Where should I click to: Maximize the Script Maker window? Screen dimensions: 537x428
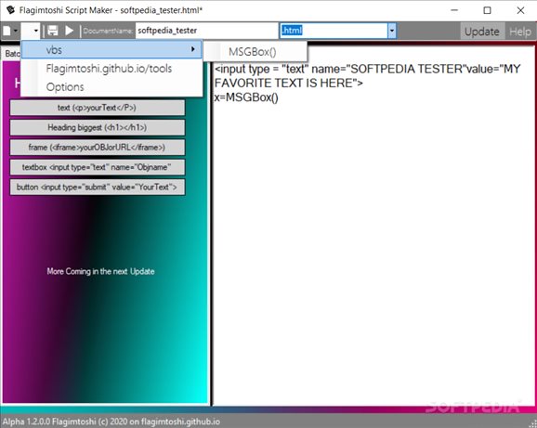pos(487,10)
